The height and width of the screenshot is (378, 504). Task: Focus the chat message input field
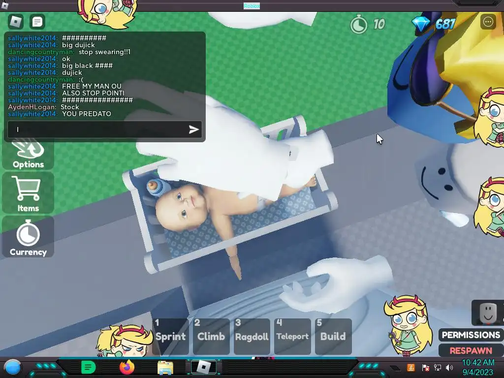105,129
